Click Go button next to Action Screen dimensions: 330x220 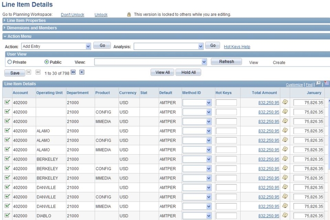[x=102, y=45]
